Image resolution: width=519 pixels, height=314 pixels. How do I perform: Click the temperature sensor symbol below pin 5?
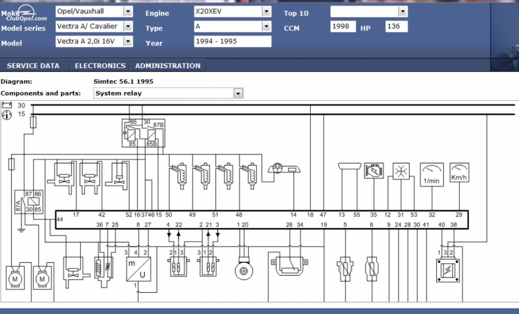tap(345, 269)
